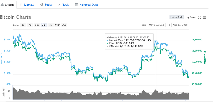Set zoom to 1d
Image resolution: width=213 pixels, height=102 pixels.
(23, 25)
